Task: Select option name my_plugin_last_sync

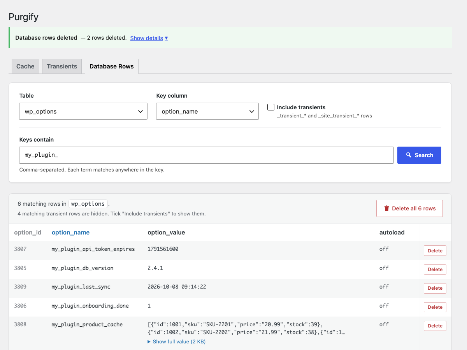Action: [x=81, y=287]
